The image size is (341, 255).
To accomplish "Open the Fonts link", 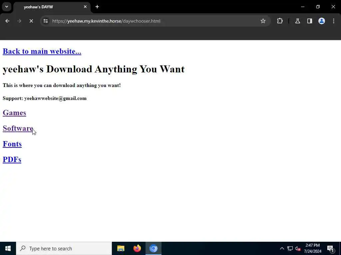I will [12, 144].
